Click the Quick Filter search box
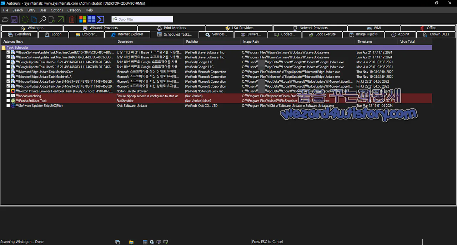 142,19
